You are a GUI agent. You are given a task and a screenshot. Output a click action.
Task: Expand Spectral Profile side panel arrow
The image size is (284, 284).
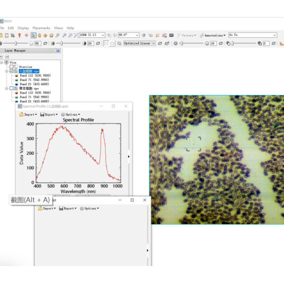click(129, 156)
